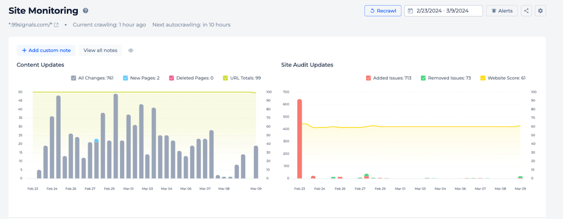Click the refresh icon in the Recrawl button

pos(372,11)
